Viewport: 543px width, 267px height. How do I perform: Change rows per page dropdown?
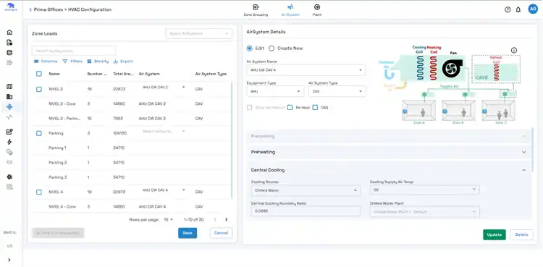coord(168,219)
